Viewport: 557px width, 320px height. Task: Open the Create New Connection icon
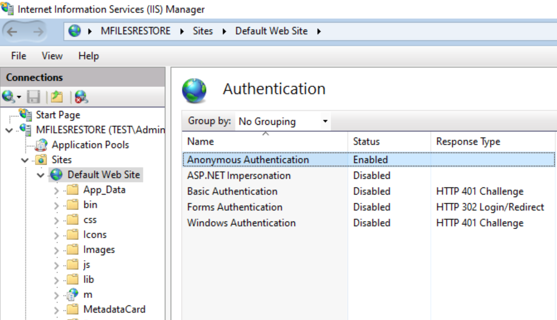(x=8, y=96)
